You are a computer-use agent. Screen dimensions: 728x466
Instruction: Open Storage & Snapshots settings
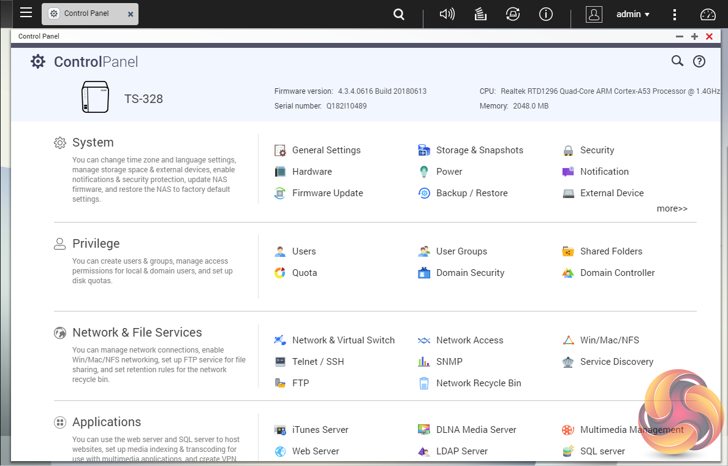pyautogui.click(x=479, y=150)
